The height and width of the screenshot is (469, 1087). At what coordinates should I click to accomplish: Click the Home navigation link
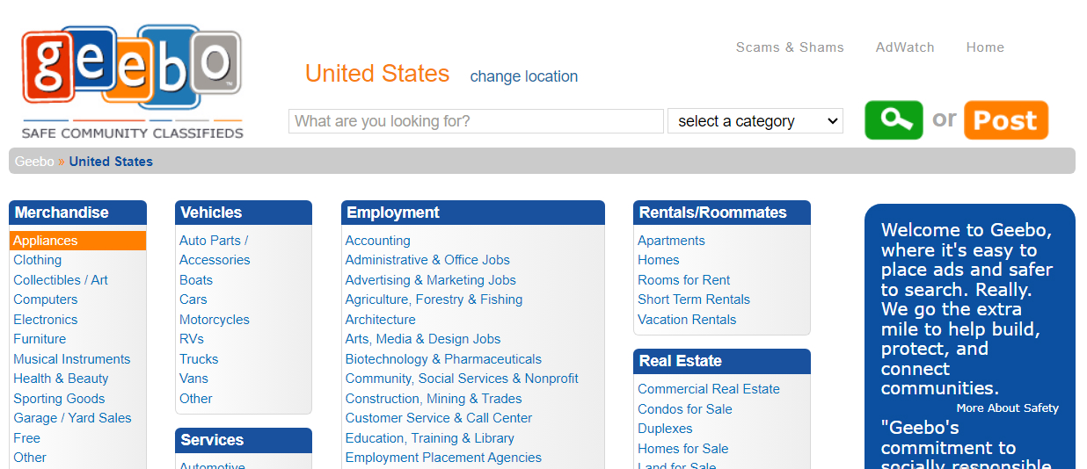[985, 47]
